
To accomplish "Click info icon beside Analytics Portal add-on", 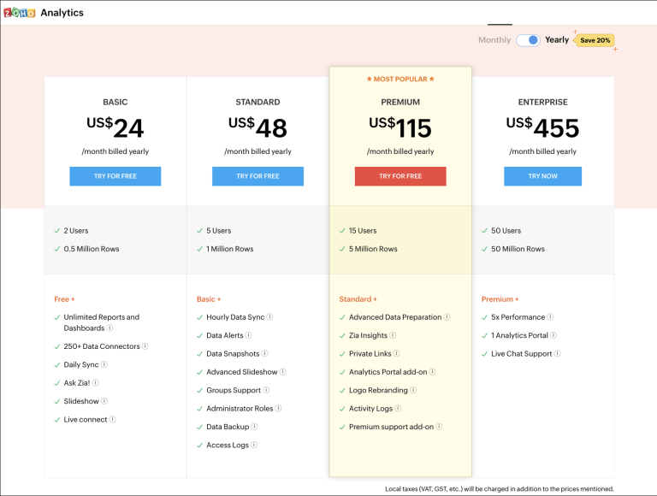I will pos(432,372).
